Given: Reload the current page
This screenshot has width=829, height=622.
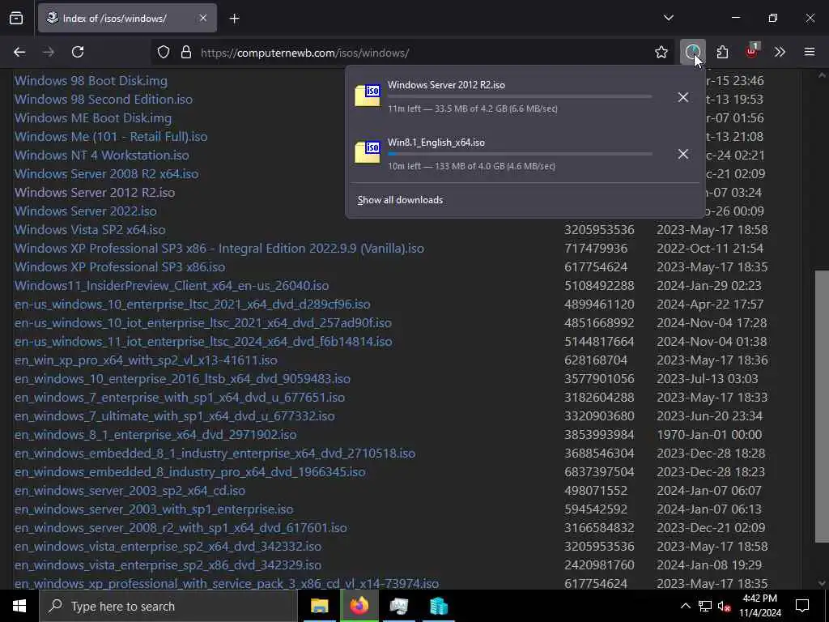Looking at the screenshot, I should pyautogui.click(x=78, y=53).
